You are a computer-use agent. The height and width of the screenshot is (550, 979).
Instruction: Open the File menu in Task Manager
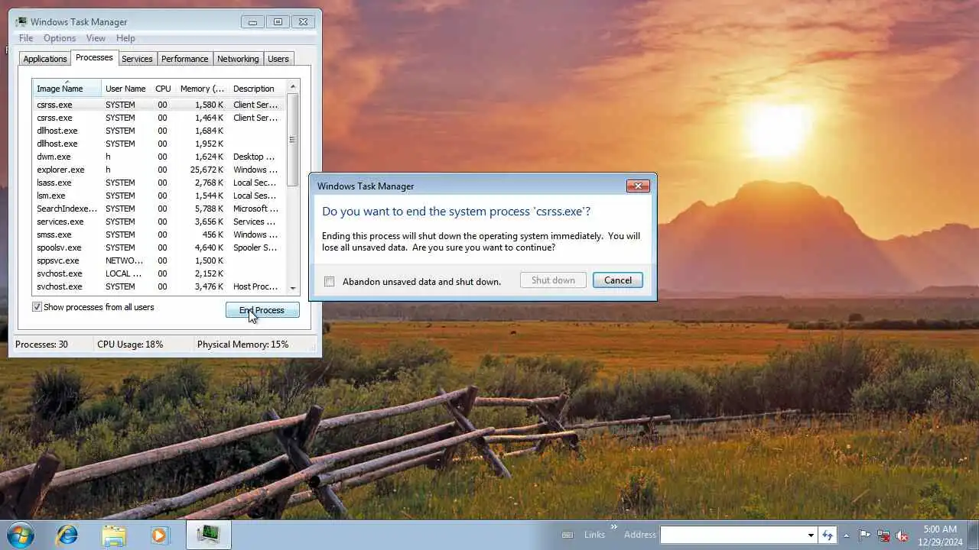point(26,38)
